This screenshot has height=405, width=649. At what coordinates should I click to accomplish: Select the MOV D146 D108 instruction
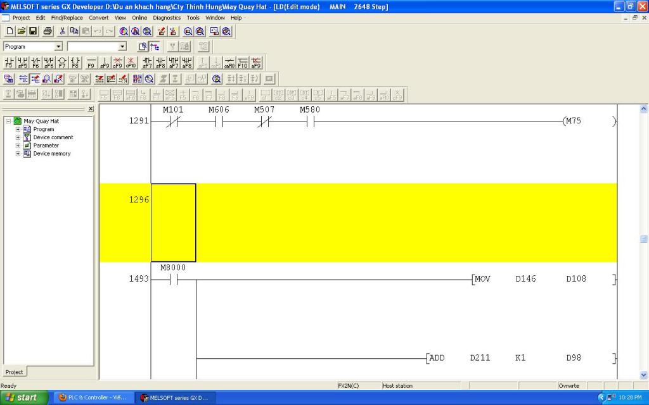(544, 279)
